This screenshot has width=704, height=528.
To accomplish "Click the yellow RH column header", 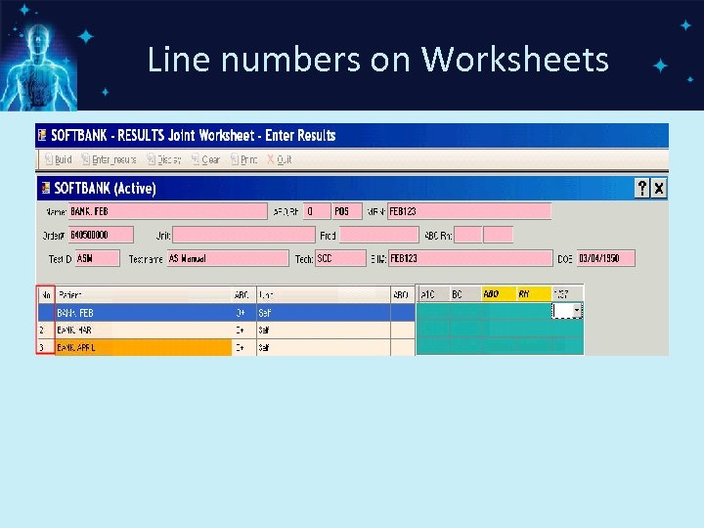I will pos(534,294).
